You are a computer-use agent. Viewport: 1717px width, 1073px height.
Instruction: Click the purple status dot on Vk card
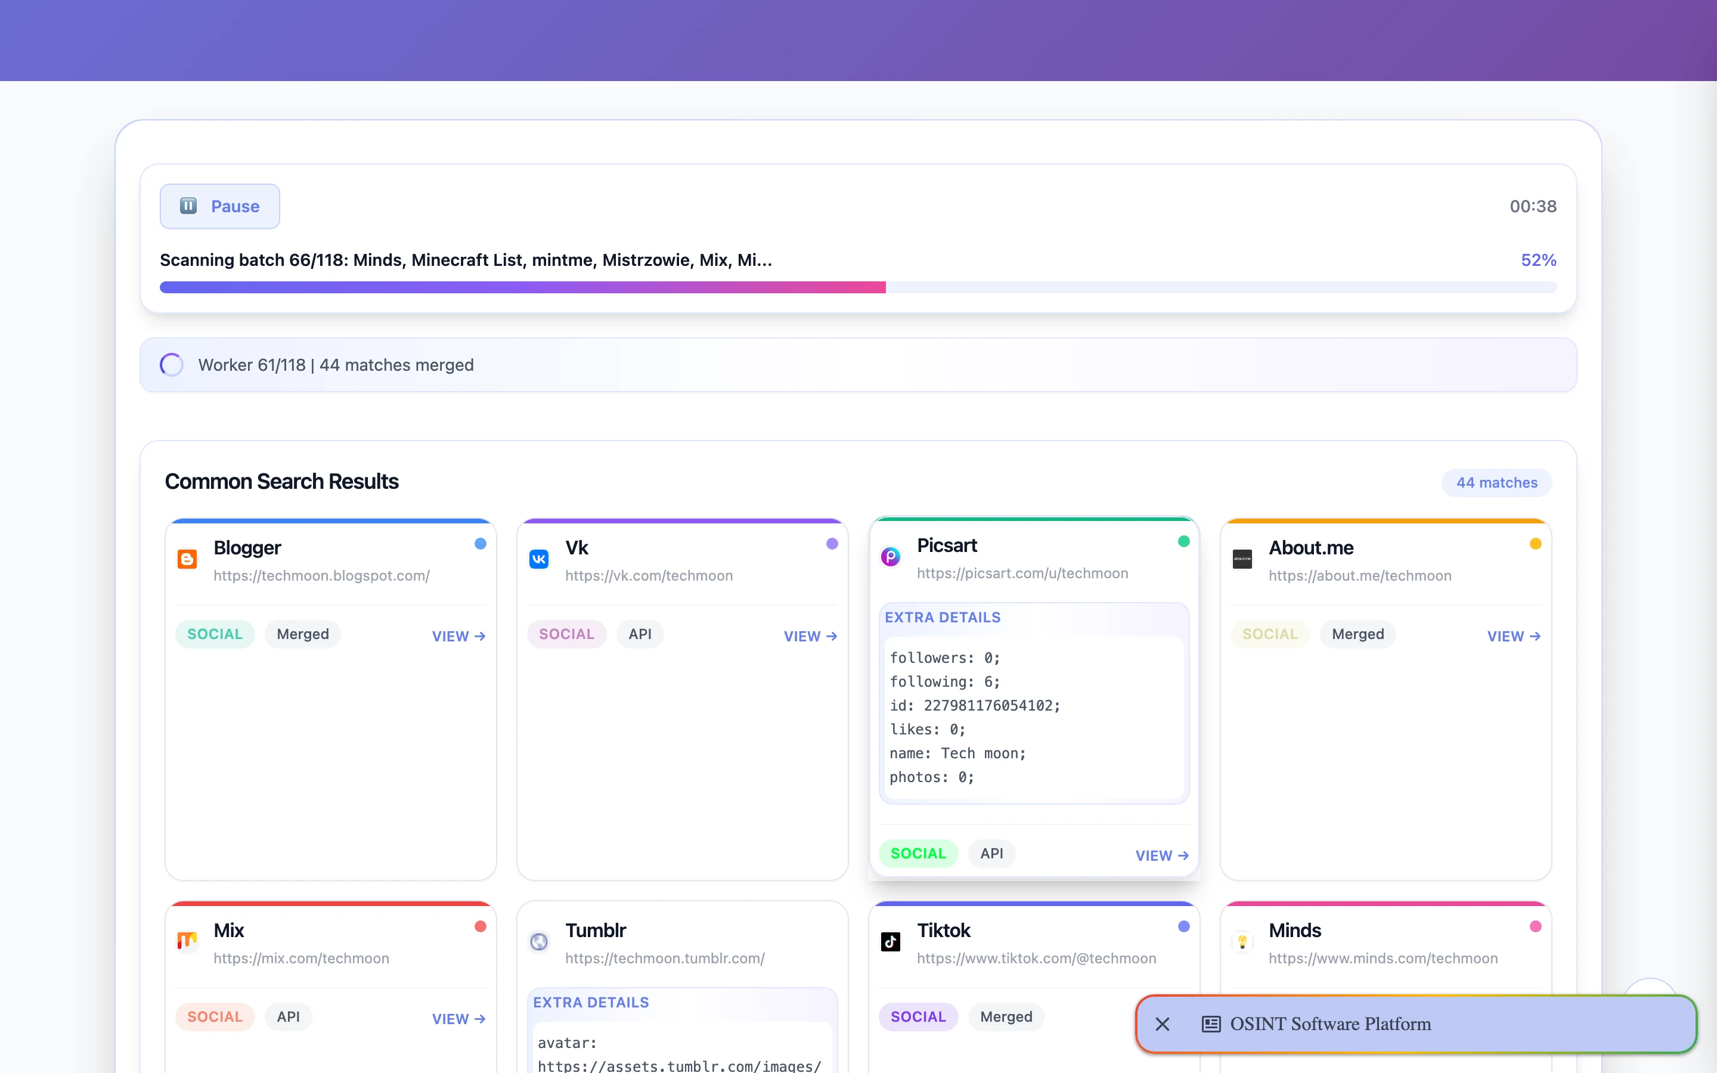[x=832, y=544]
